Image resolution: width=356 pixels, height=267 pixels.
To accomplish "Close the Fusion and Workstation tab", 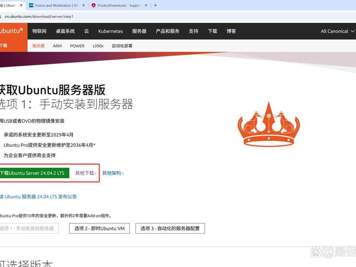I will tap(84, 5).
